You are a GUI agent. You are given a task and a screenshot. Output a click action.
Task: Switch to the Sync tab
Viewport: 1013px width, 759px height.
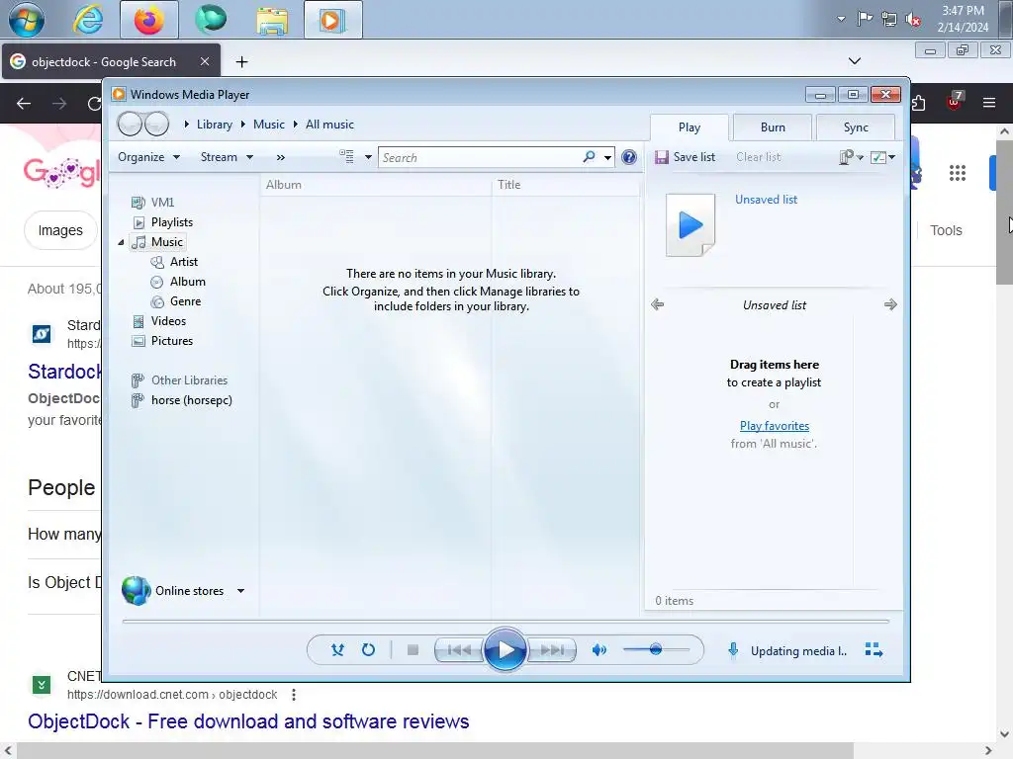pyautogui.click(x=856, y=127)
